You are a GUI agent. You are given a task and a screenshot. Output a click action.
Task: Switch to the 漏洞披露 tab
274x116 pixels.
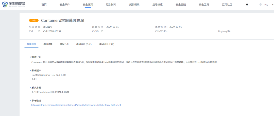click(x=48, y=44)
